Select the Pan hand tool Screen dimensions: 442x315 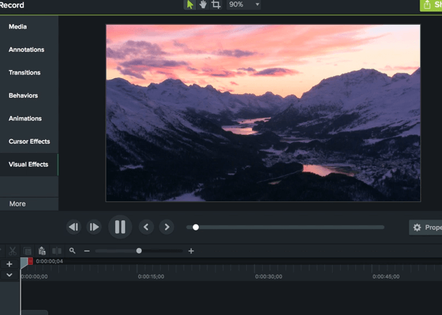[x=202, y=4]
